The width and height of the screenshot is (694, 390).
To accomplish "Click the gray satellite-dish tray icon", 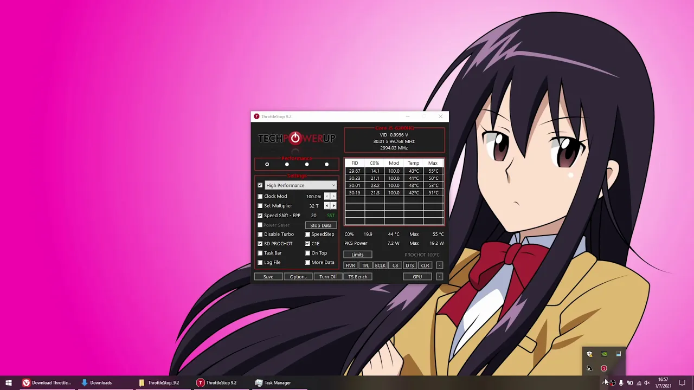I will coord(589,368).
